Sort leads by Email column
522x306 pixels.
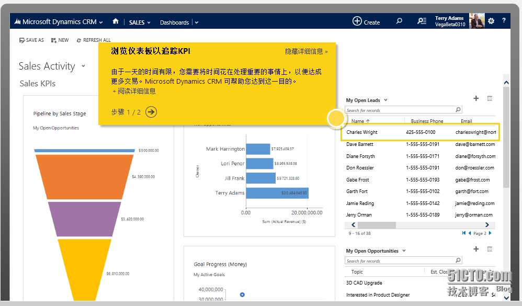(x=467, y=121)
